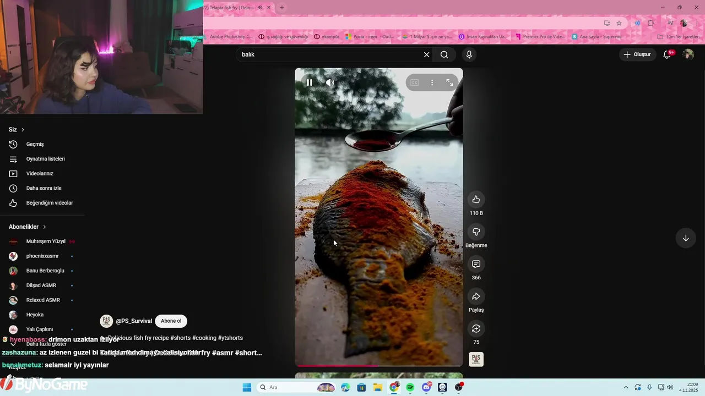This screenshot has height=396, width=705.
Task: Open the YouTube account avatar menu
Action: tap(688, 54)
